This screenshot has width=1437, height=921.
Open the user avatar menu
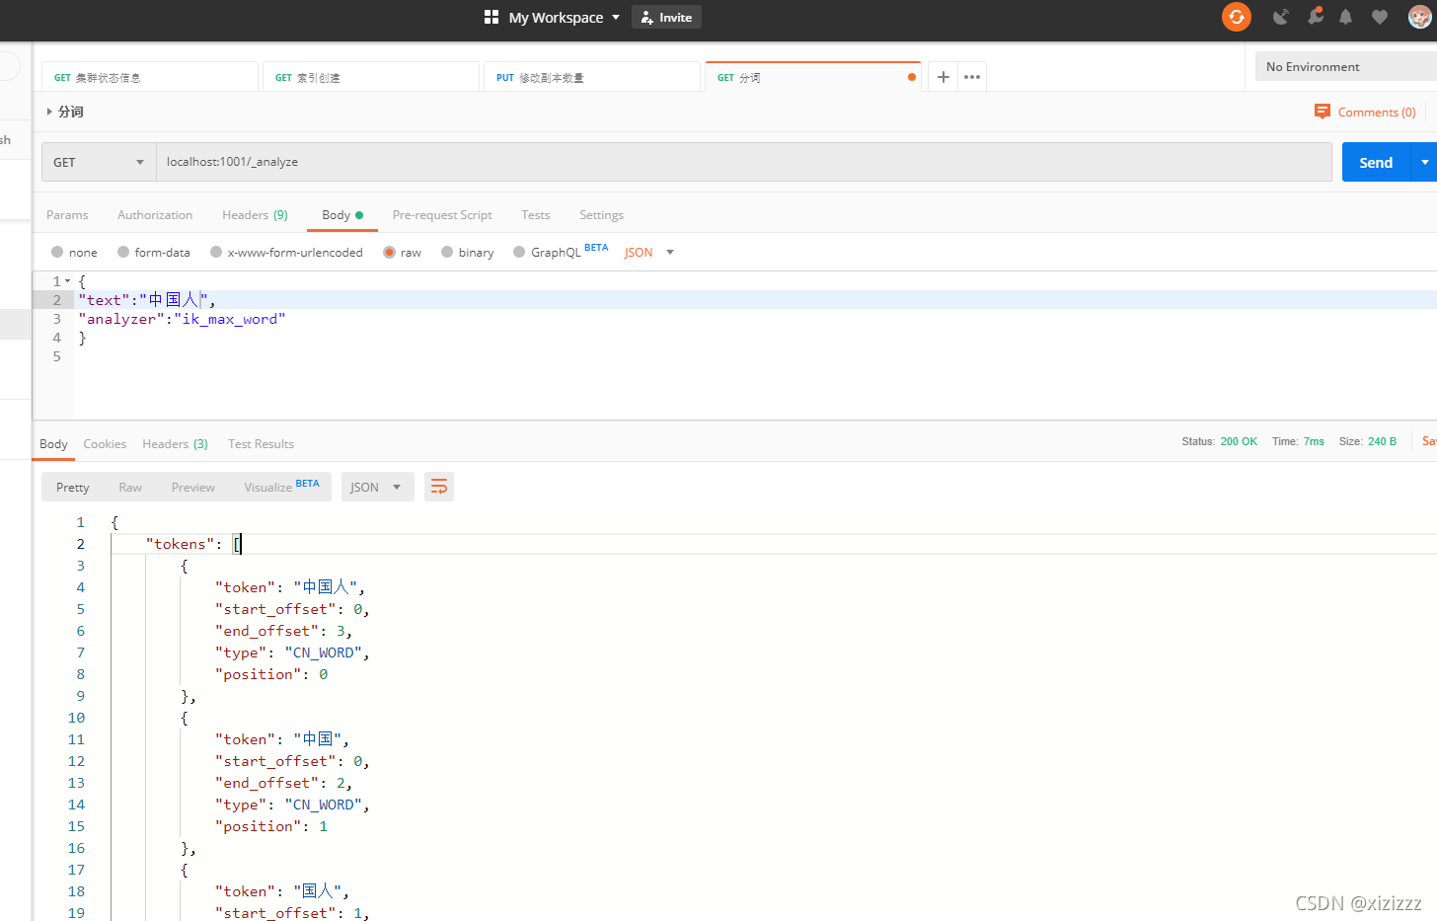[x=1419, y=17]
